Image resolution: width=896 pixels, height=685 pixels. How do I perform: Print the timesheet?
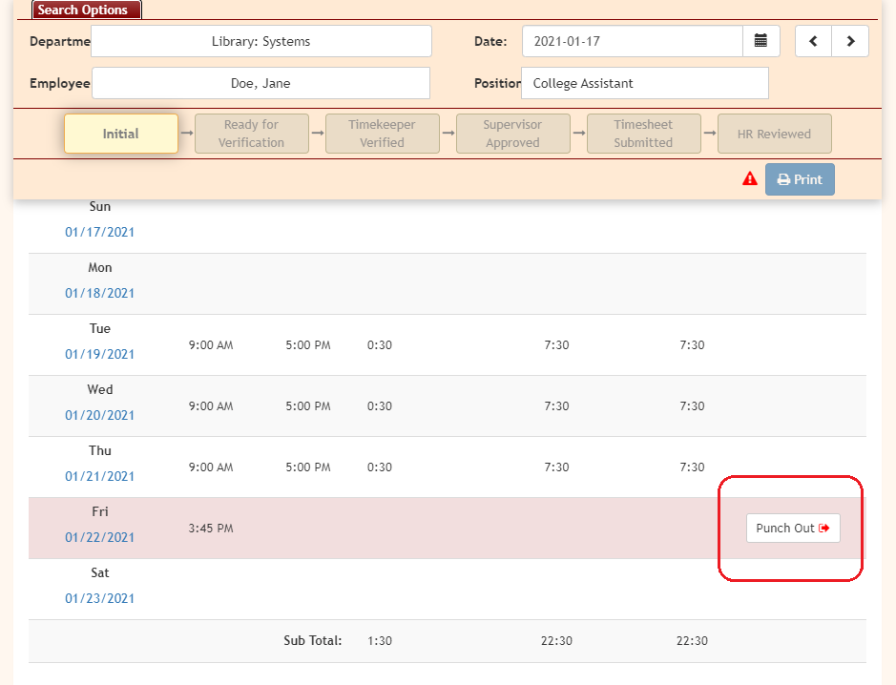800,179
